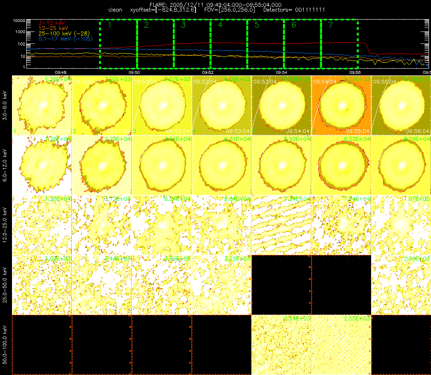The height and width of the screenshot is (375, 431).
Task: Click the 6.0-12.0 keV row label
Action: [5, 166]
